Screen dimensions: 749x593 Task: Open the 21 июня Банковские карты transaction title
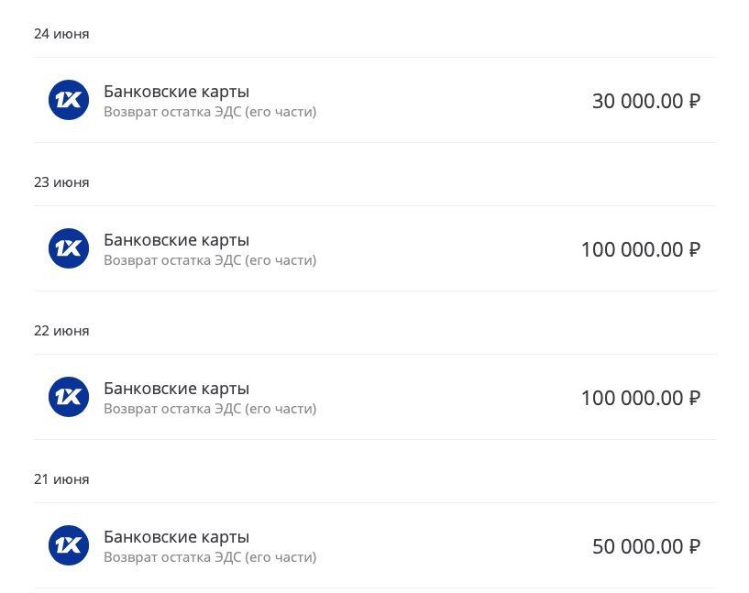coord(176,537)
